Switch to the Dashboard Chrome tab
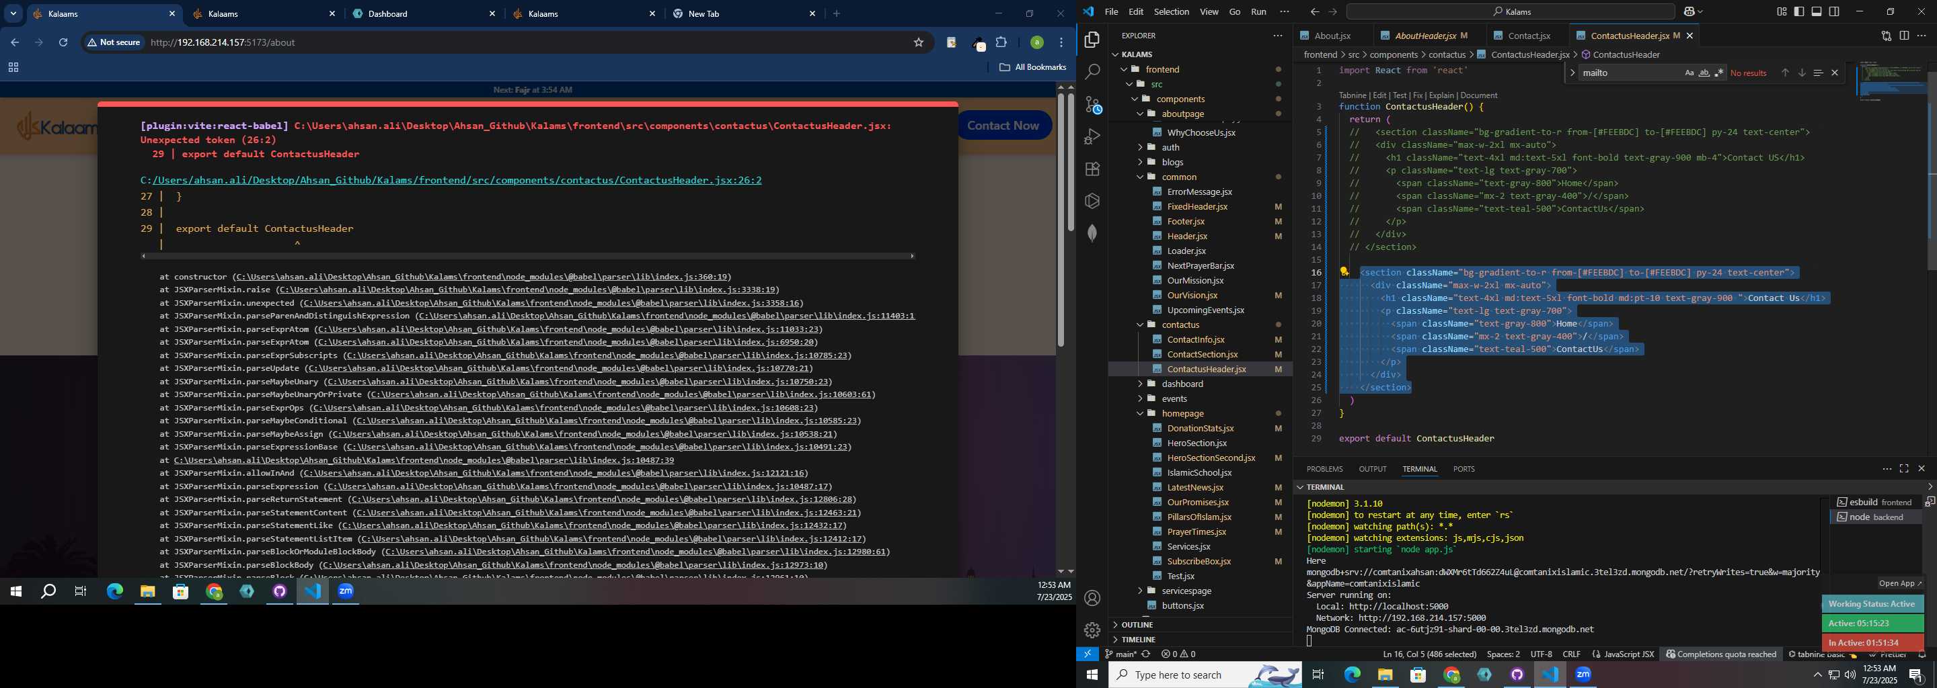 426,13
